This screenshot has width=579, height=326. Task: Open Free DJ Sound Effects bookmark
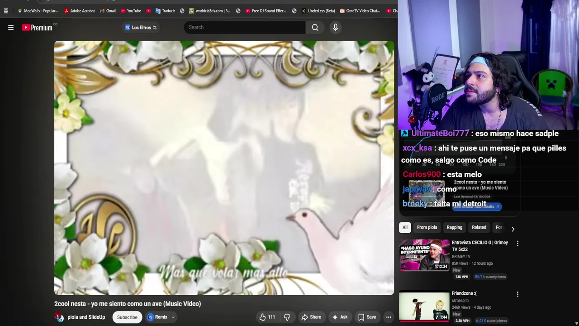266,11
